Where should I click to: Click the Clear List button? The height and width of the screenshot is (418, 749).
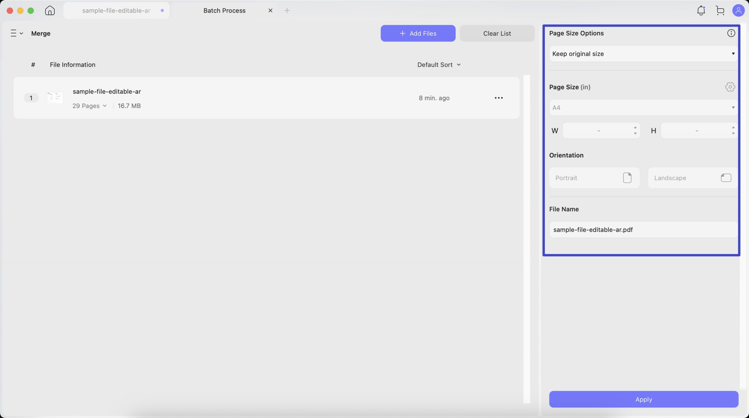497,33
